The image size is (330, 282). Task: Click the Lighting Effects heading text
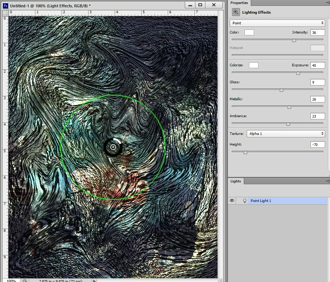(x=256, y=13)
